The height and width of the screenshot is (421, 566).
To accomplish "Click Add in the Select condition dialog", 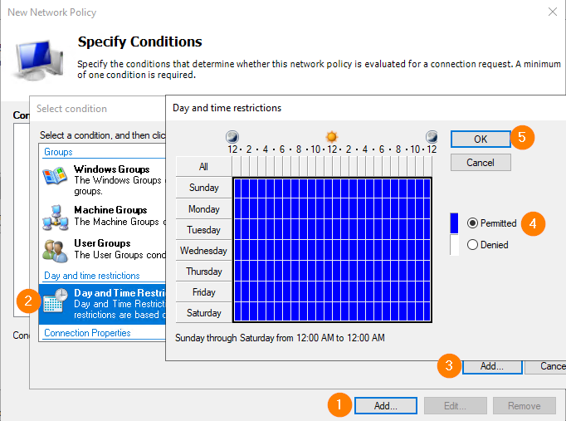I will pyautogui.click(x=491, y=366).
